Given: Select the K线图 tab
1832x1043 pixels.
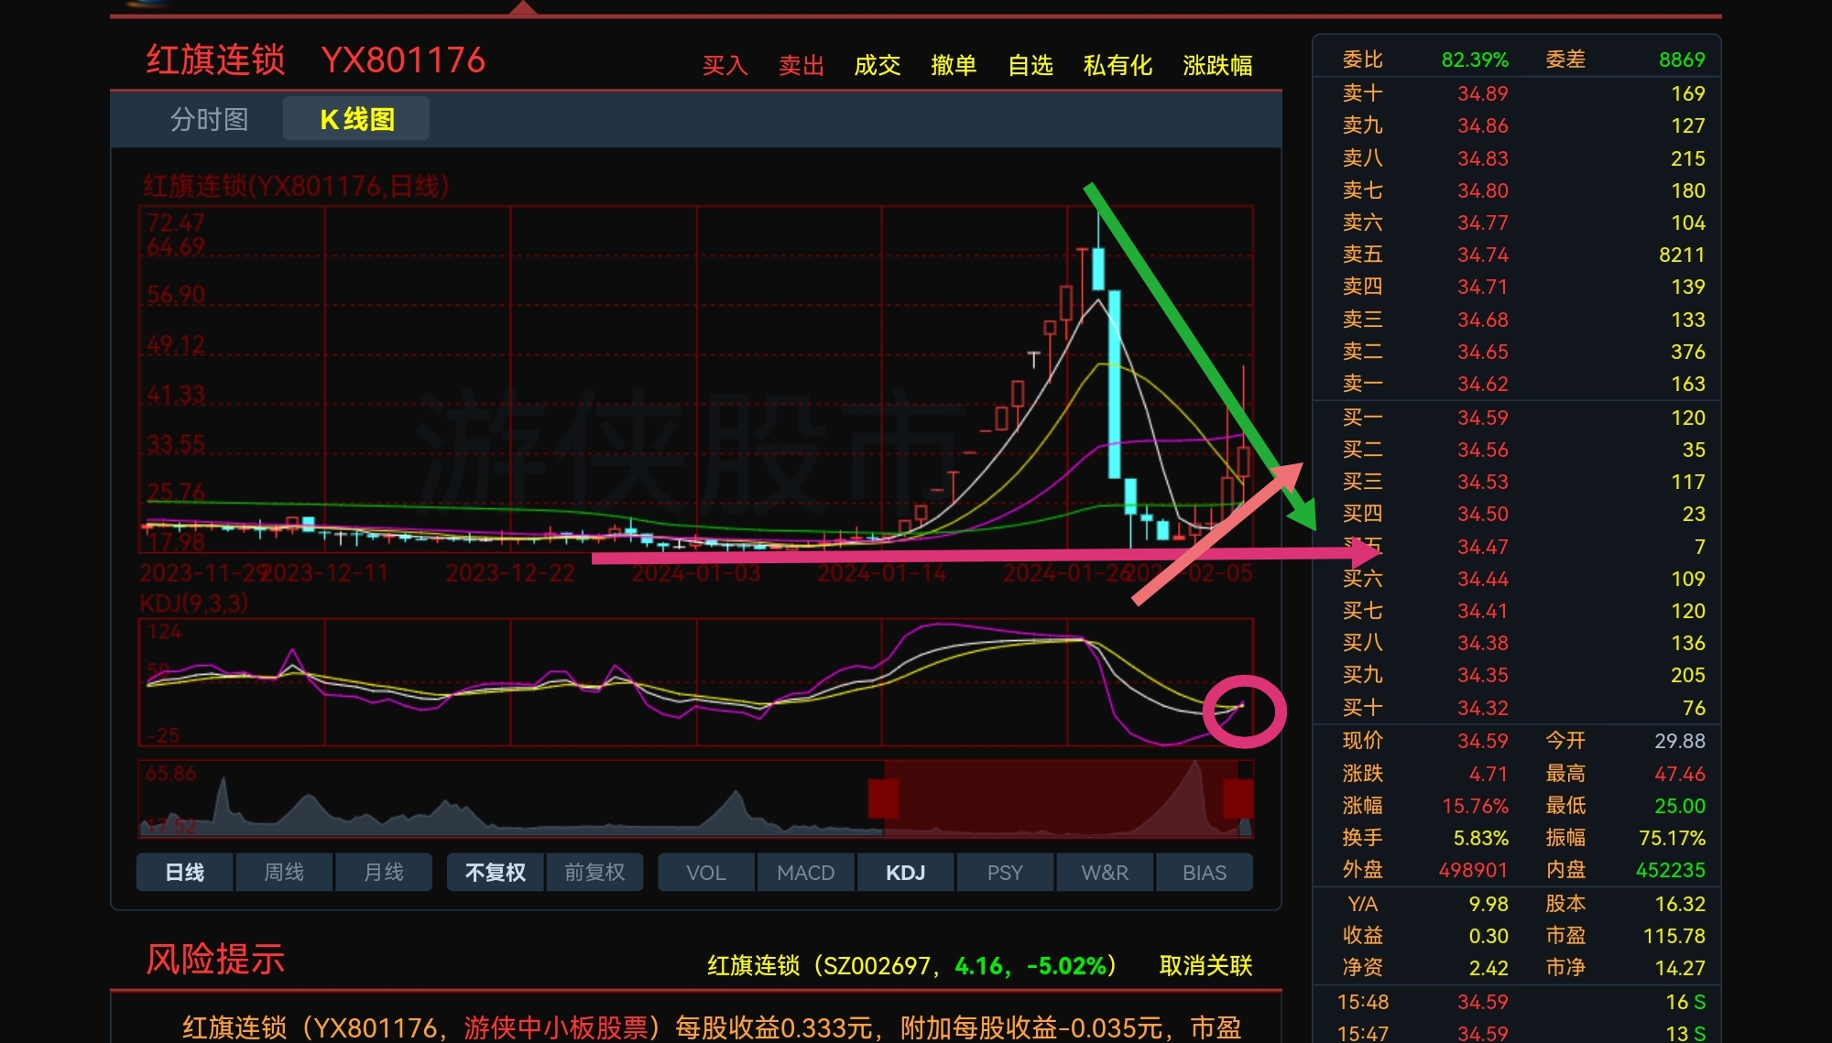Looking at the screenshot, I should [356, 119].
